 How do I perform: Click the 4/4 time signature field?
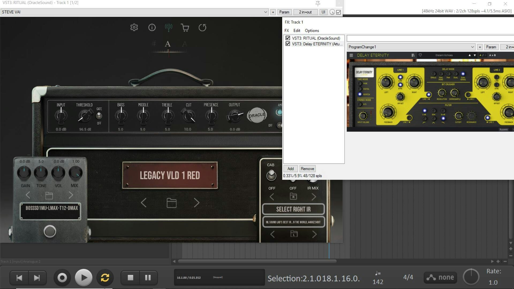pos(408,277)
